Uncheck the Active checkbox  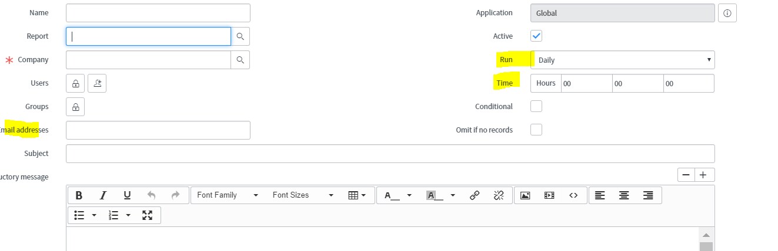pyautogui.click(x=536, y=36)
